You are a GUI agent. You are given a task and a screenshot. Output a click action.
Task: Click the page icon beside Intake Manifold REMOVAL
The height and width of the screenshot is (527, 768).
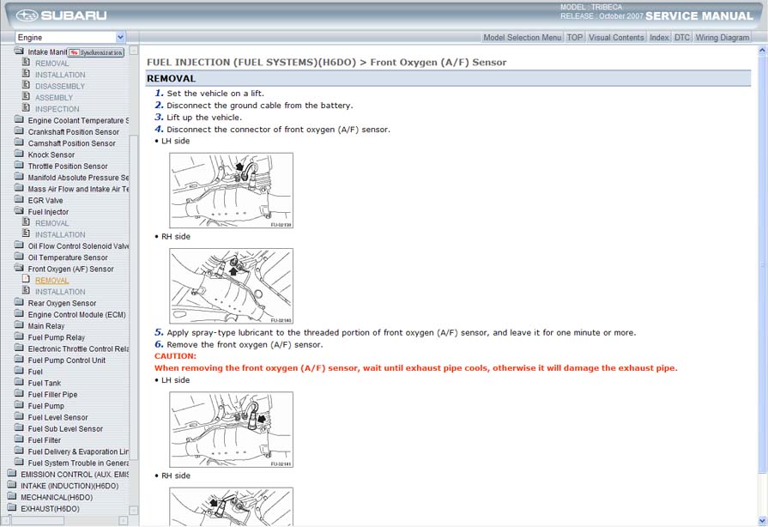point(26,63)
